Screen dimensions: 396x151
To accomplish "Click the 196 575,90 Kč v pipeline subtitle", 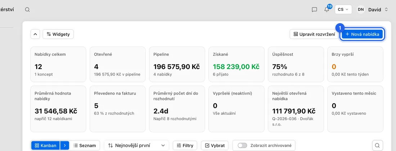I will click(117, 74).
